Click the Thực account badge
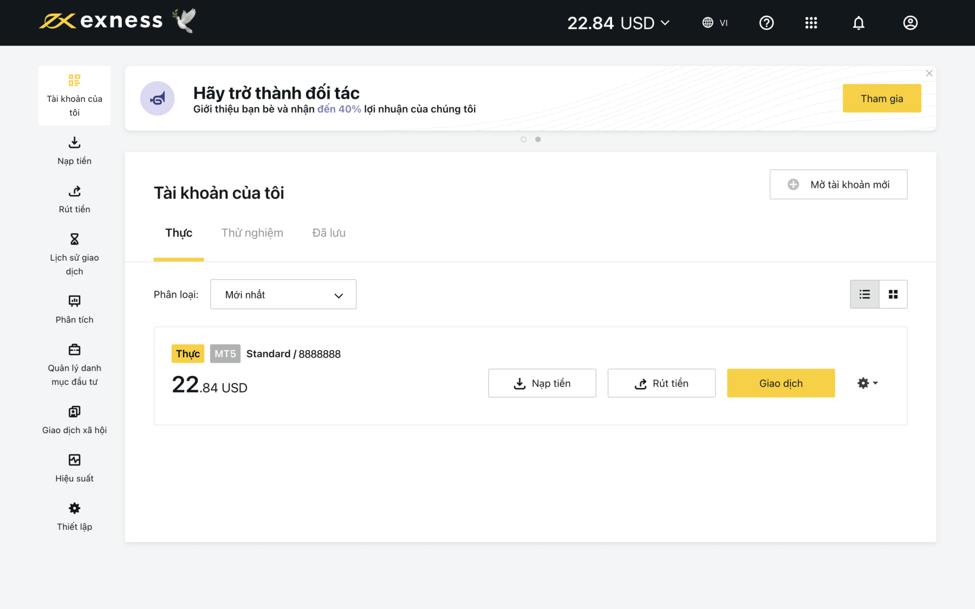Screen dimensions: 975x609 pyautogui.click(x=188, y=353)
